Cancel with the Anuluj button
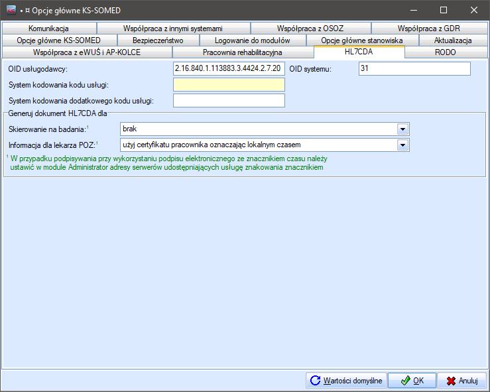The height and width of the screenshot is (392, 490). [x=462, y=381]
